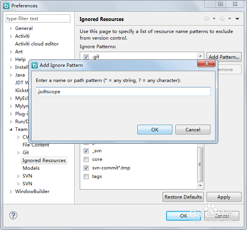This screenshot has width=247, height=230.
Task: Open the back history dropdown arrow
Action: 214,19
